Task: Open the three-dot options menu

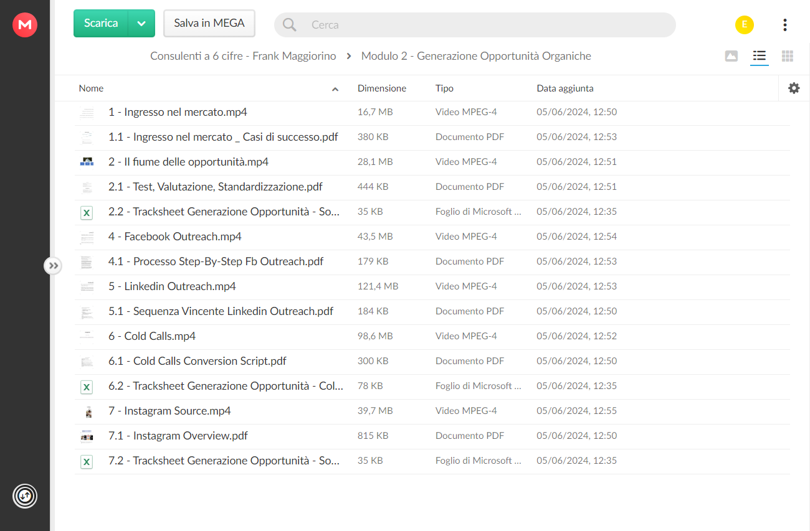Action: [785, 25]
